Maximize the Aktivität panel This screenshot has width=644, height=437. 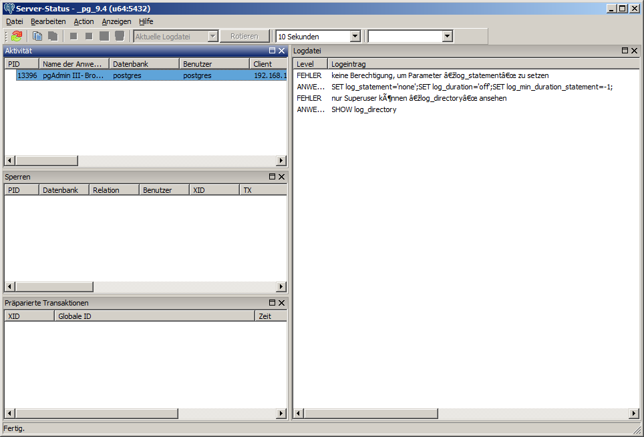272,51
